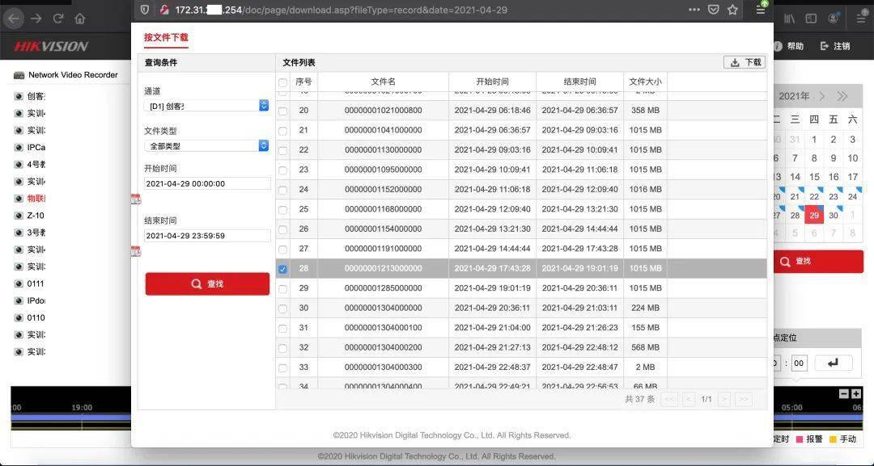Toggle the browser sidebar icon
Viewport: 874px width, 466px height.
tap(811, 19)
